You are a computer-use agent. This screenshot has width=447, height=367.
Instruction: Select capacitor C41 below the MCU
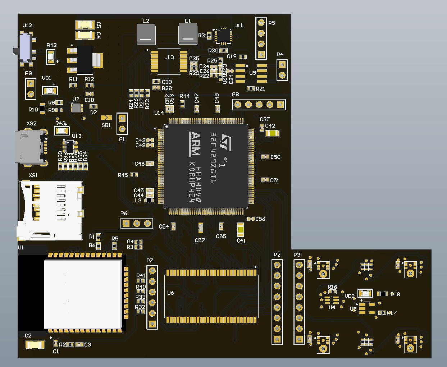241,229
